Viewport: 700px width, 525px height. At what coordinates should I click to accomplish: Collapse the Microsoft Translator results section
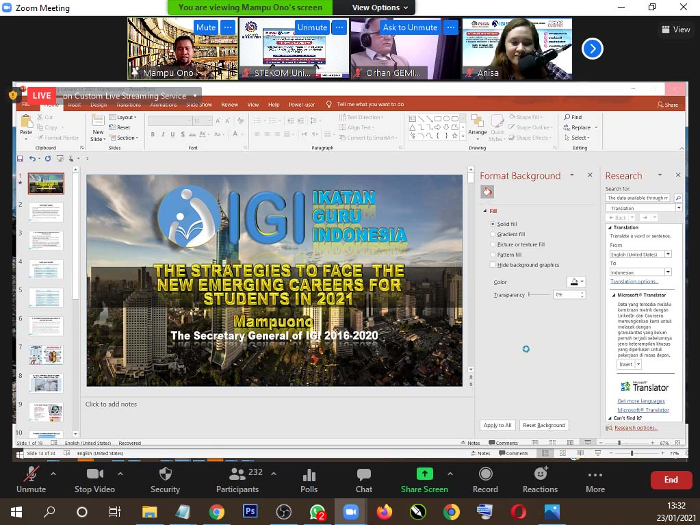613,295
